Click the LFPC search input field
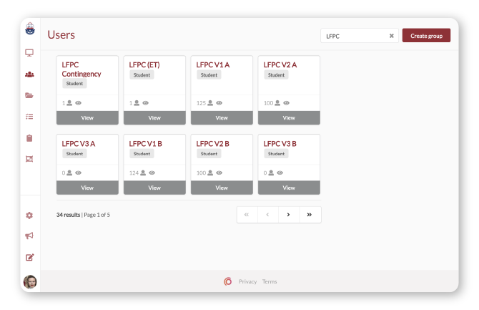Viewport: 479px width, 310px height. pos(354,36)
